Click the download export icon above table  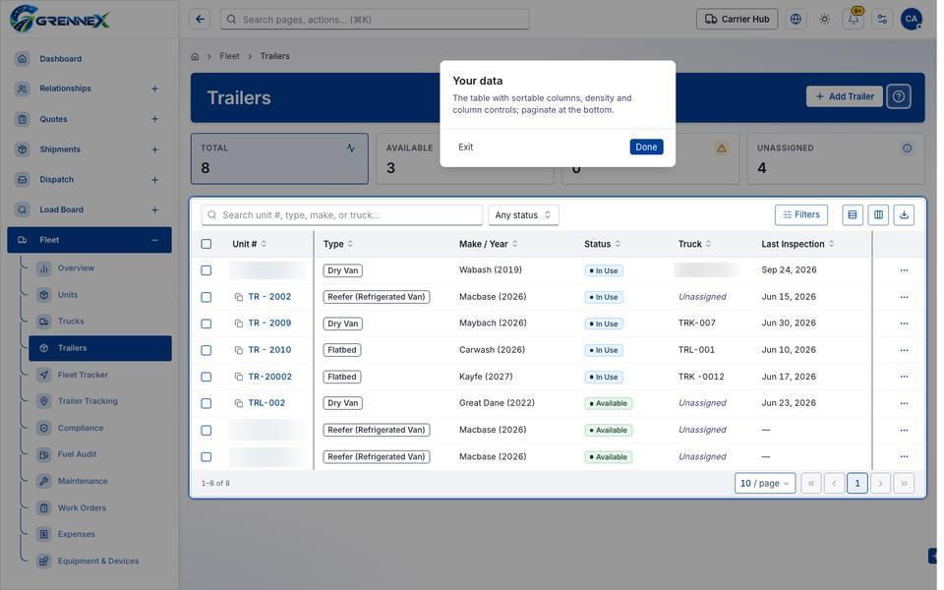904,215
